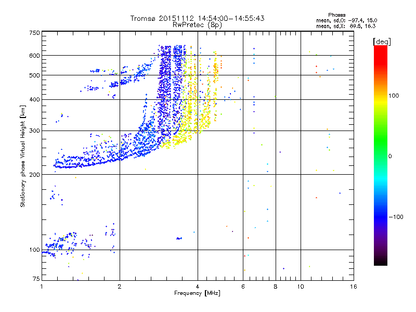
Task: Click the y-axis tick label "200"
Action: (34, 175)
